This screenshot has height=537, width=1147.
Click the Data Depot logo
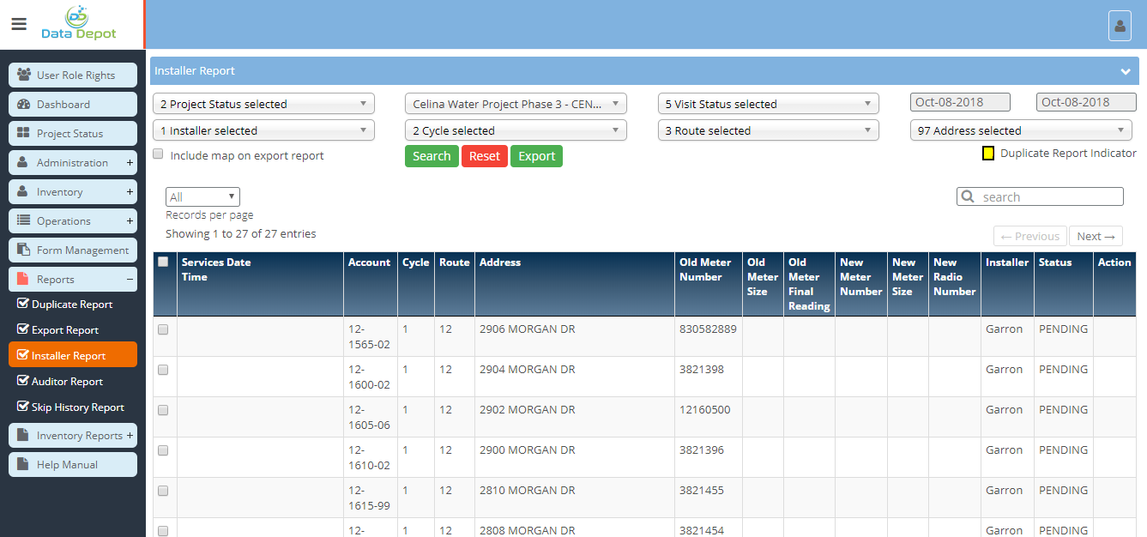(78, 24)
